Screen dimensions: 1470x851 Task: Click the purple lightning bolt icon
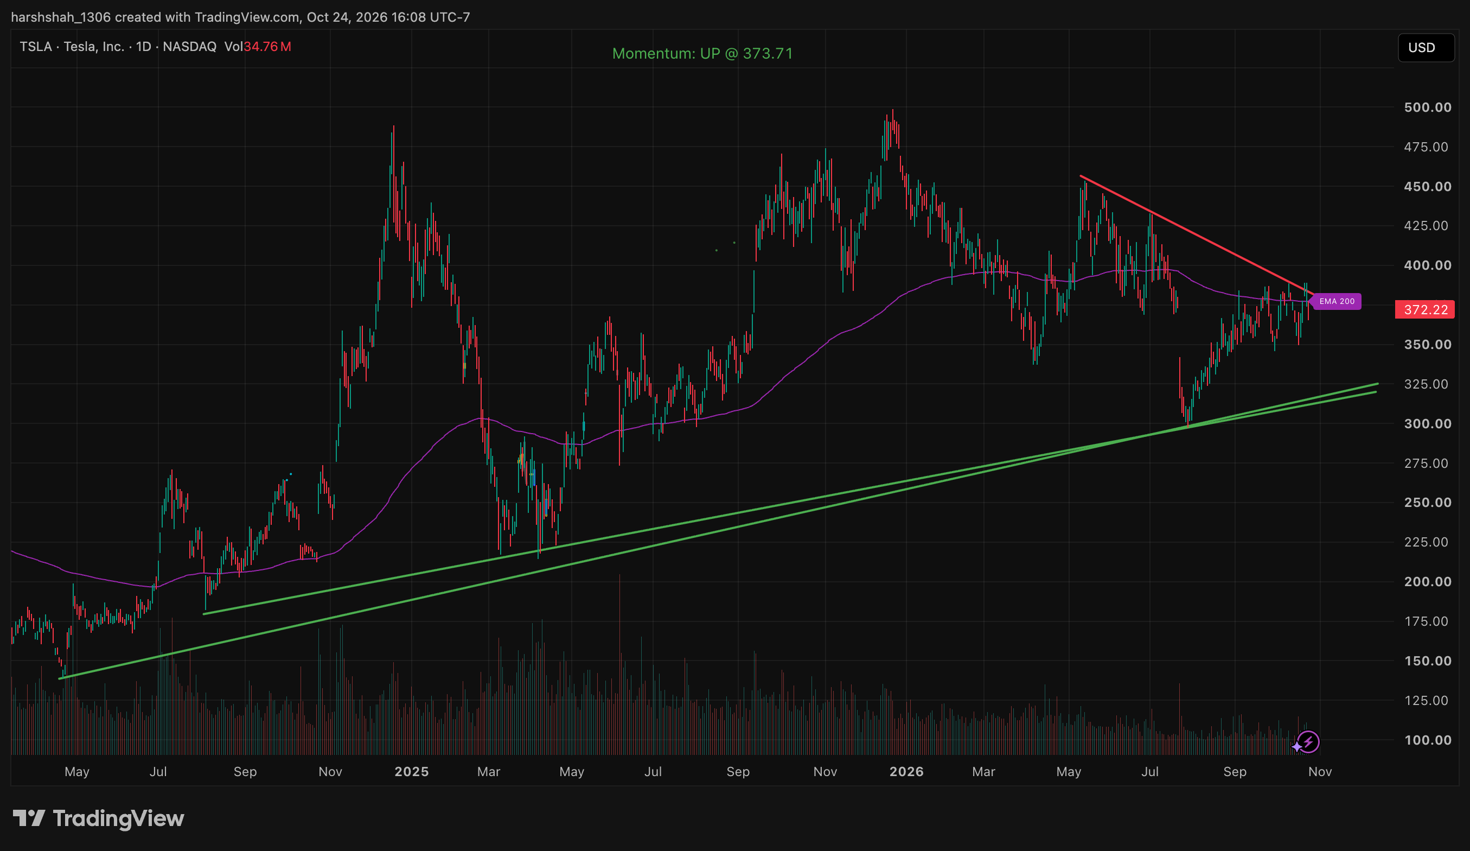tap(1309, 742)
